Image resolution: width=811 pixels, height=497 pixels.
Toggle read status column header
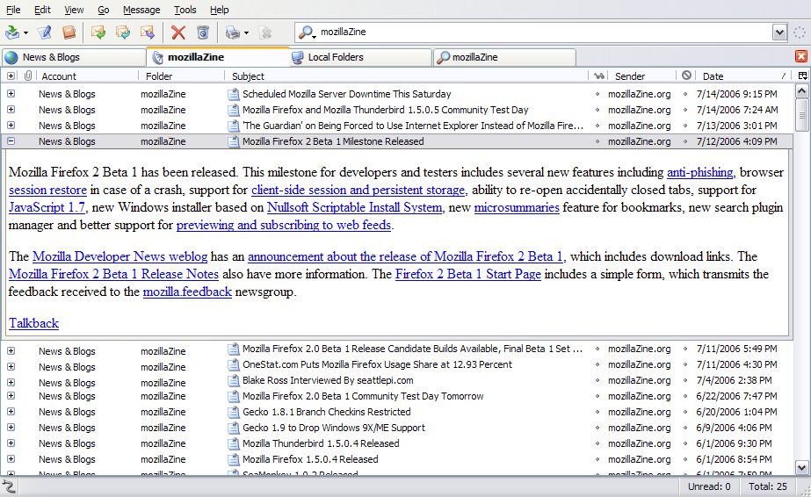pos(599,76)
